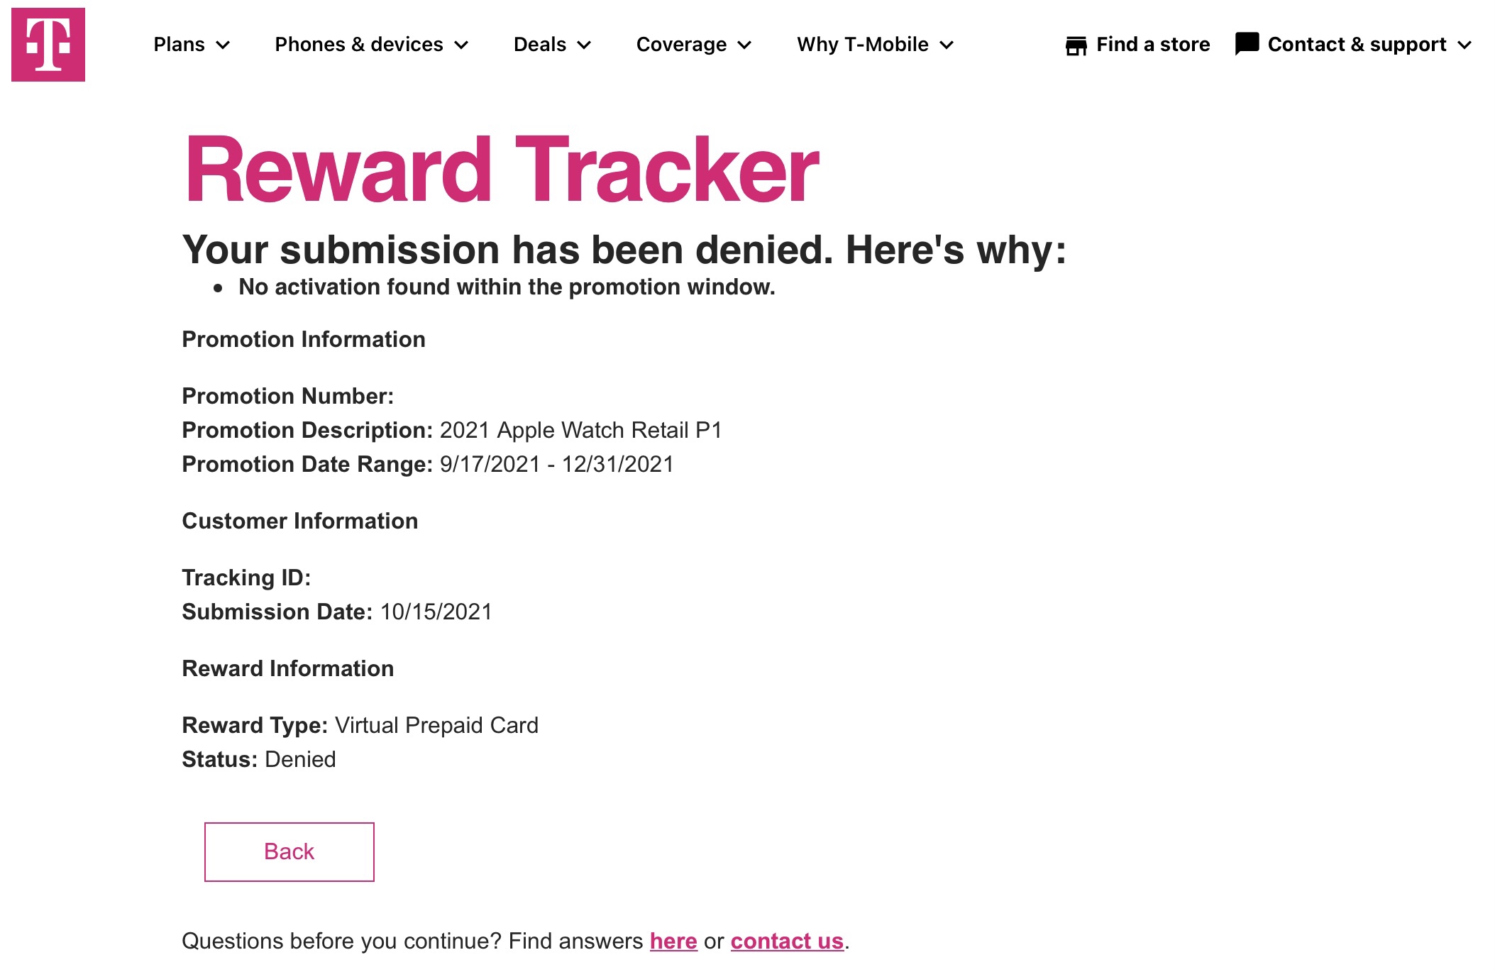
Task: Open the Phones & devices menu
Action: [359, 45]
